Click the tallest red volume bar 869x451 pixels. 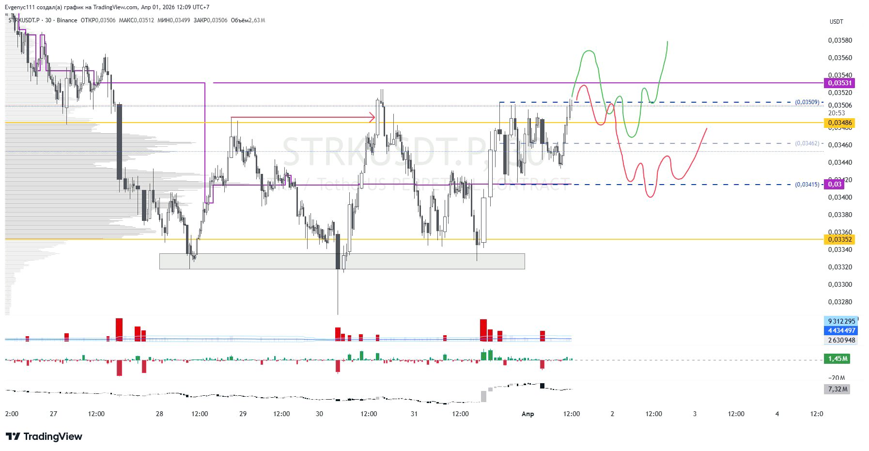tap(119, 329)
